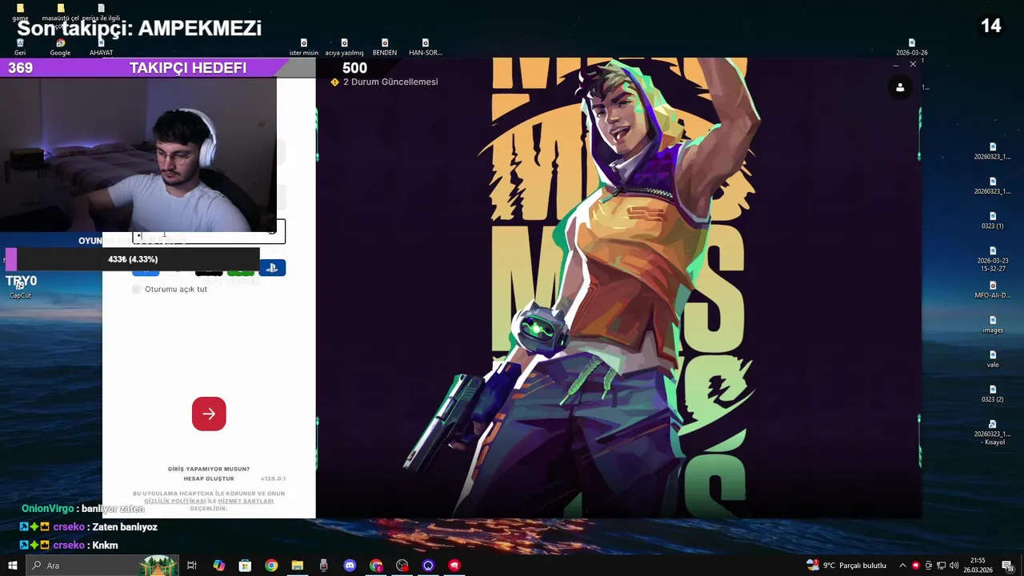
Task: Open Riot Client from the taskbar
Action: [x=454, y=566]
